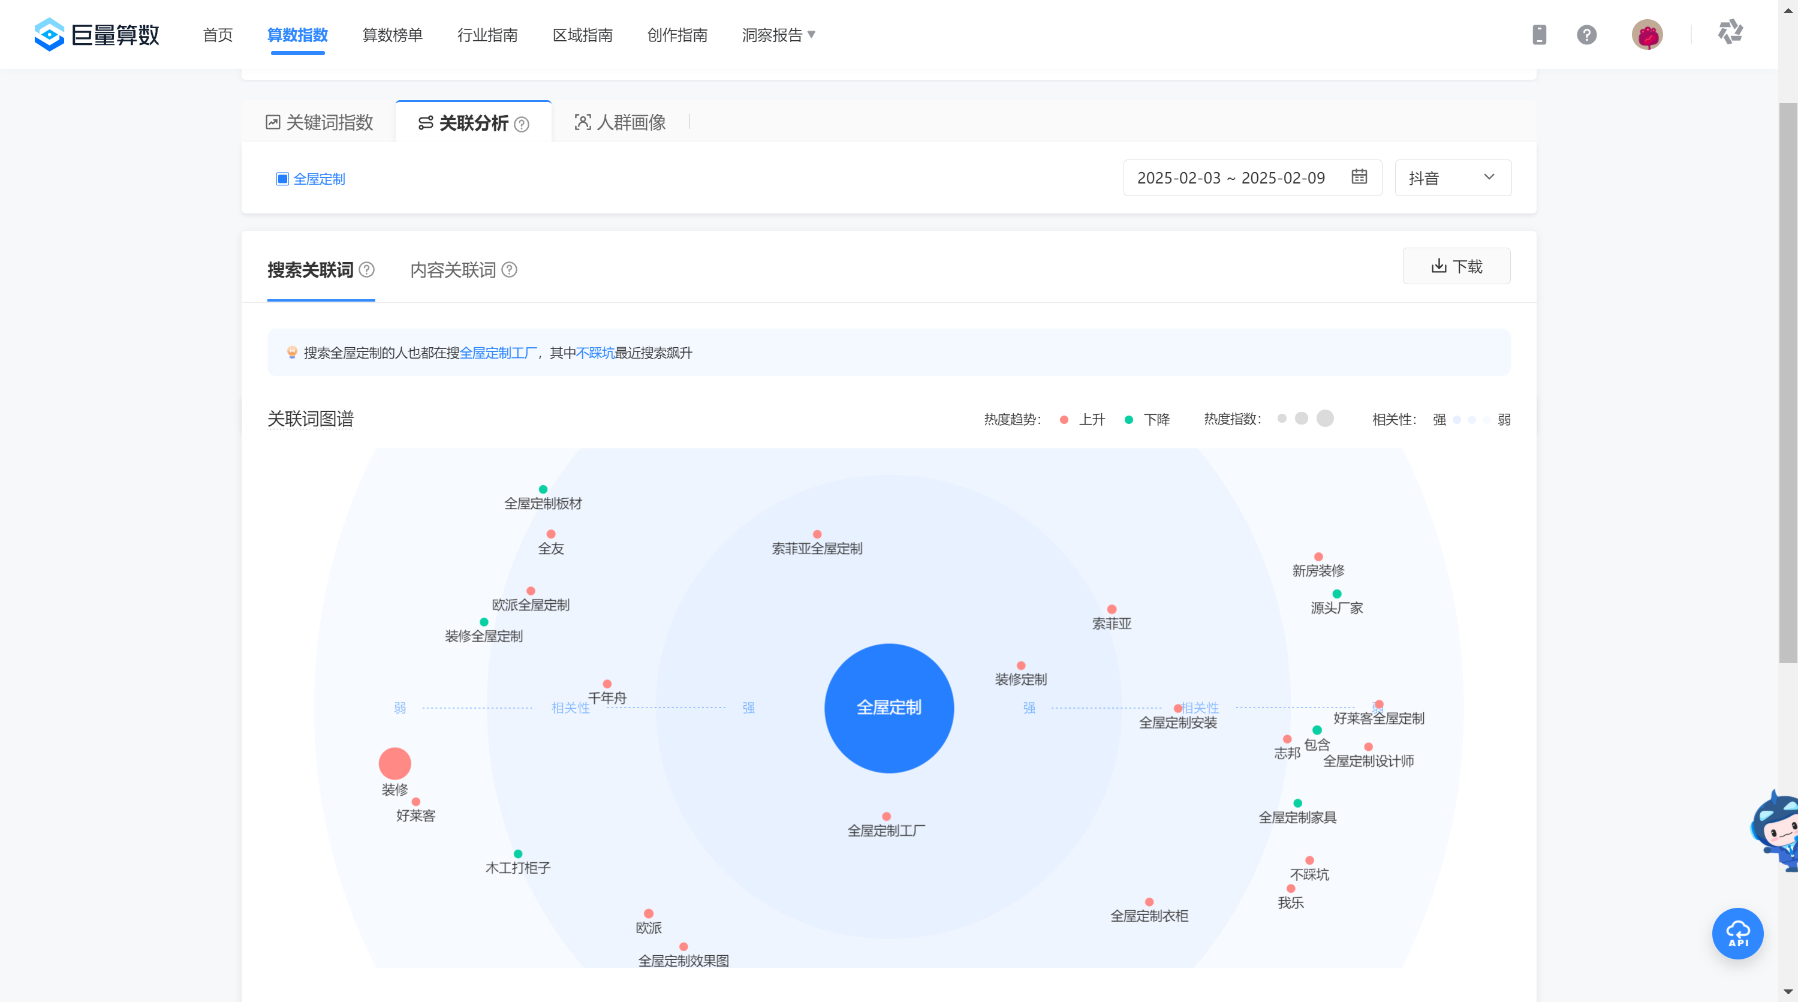Open 算数榜单 in top navigation
Viewport: 1798px width, 1002px height.
click(x=392, y=35)
